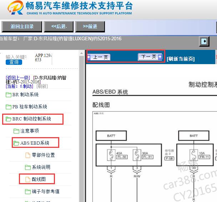Screen dimensions: 217x202
Task: Open BR 制动系统 folder icon
Action: pos(9,95)
